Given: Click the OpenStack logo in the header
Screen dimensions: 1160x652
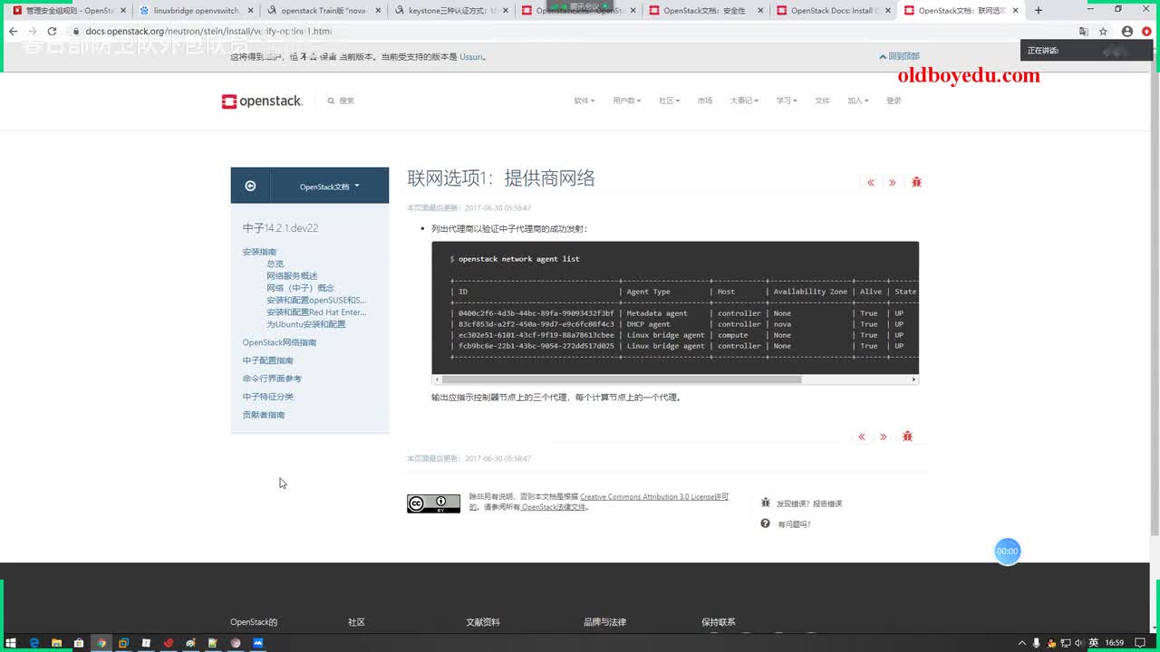Looking at the screenshot, I should (262, 101).
